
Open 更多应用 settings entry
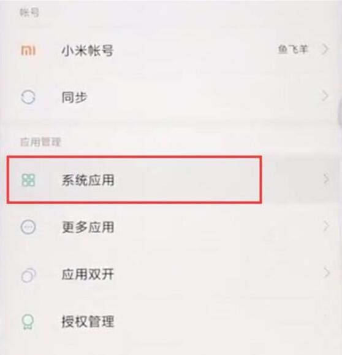pyautogui.click(x=171, y=227)
